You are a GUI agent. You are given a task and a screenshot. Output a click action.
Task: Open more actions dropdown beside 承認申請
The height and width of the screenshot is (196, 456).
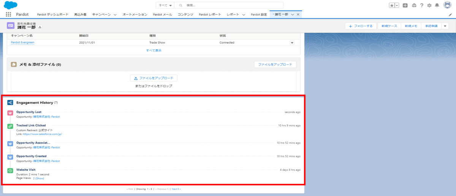coord(445,26)
